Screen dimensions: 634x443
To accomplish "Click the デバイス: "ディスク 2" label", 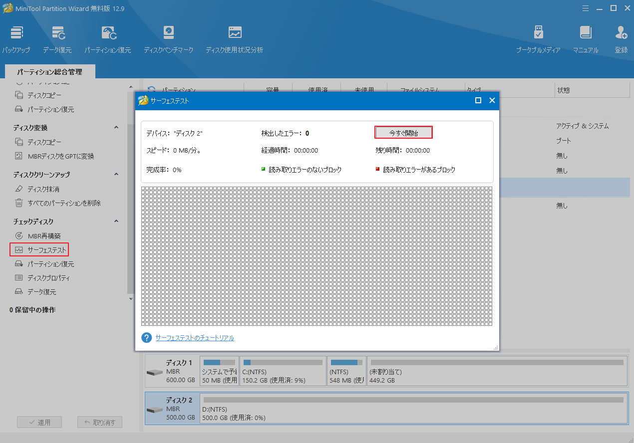I will coord(174,133).
